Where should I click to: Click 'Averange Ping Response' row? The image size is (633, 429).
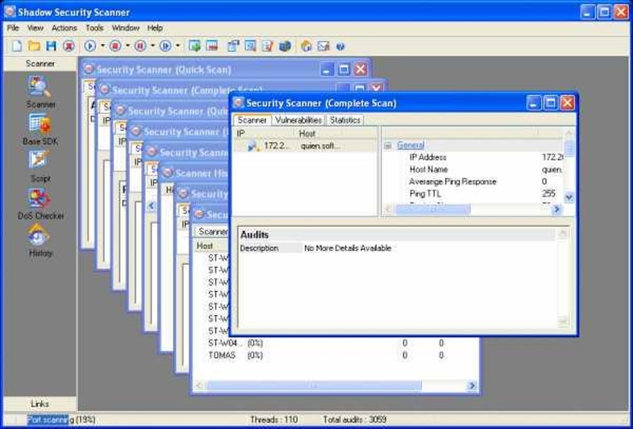473,182
